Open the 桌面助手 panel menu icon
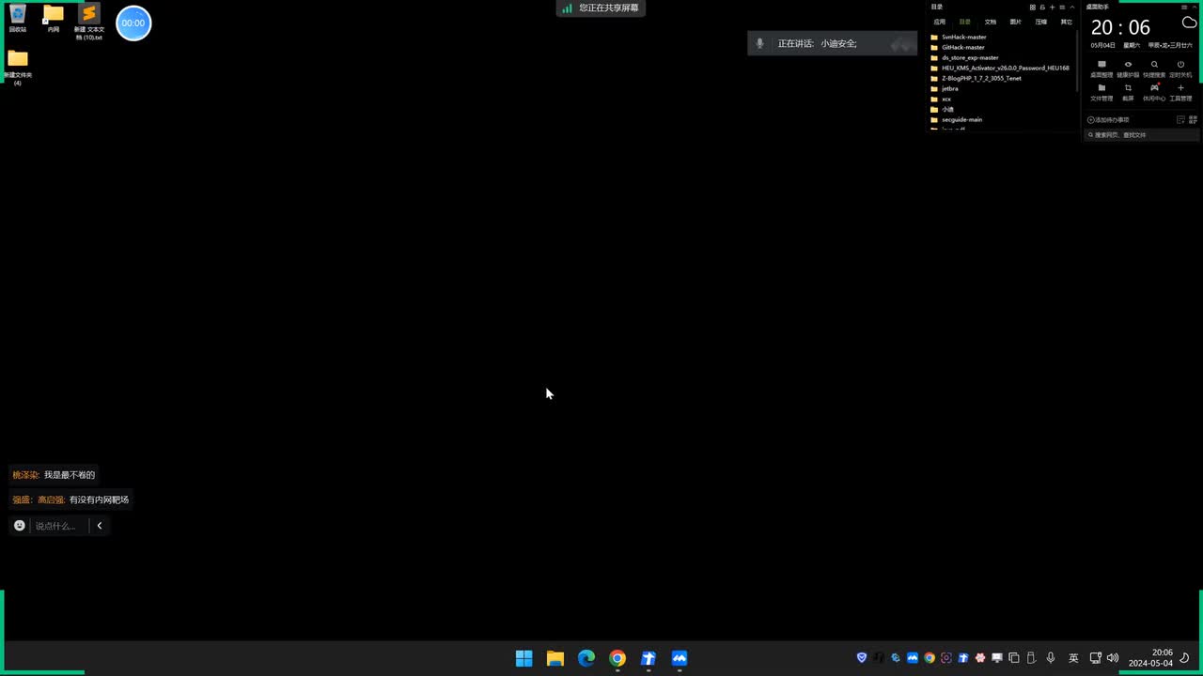The width and height of the screenshot is (1203, 676). pos(1183,8)
